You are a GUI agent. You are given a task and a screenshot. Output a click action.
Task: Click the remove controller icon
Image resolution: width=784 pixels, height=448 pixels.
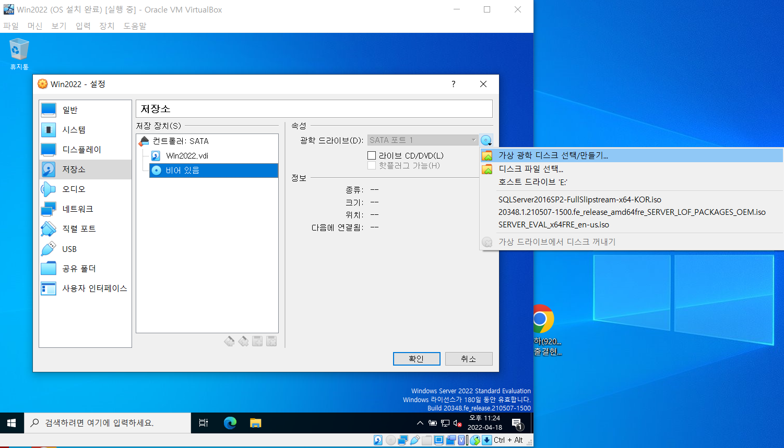[x=243, y=341]
